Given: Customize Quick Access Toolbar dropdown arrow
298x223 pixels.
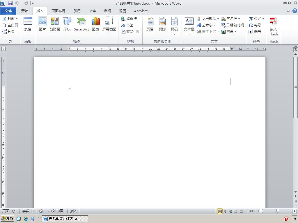Looking at the screenshot, I should tap(33, 3).
